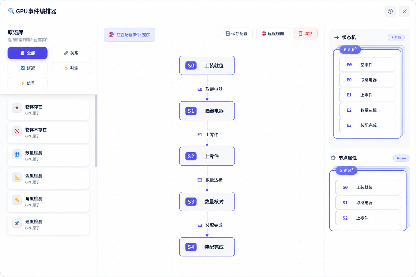
Task: Select SØ 工装就位 in node properties
Action: (x=368, y=187)
